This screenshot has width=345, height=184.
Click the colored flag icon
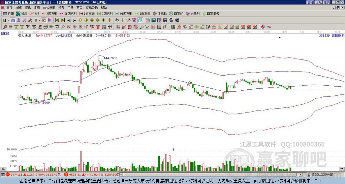[x=50, y=20]
